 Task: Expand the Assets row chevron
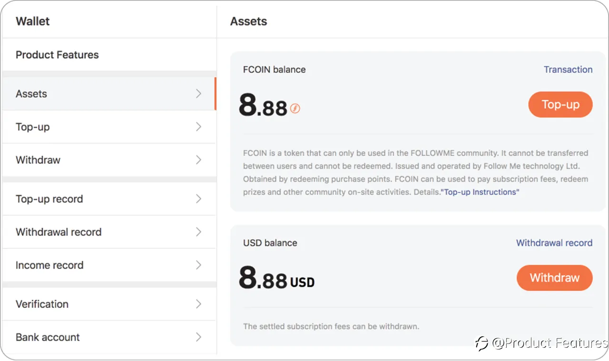click(199, 94)
